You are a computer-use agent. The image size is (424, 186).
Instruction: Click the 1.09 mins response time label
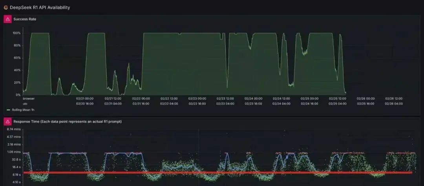coord(13,152)
